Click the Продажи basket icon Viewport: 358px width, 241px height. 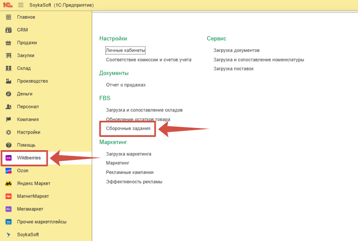[x=9, y=43]
